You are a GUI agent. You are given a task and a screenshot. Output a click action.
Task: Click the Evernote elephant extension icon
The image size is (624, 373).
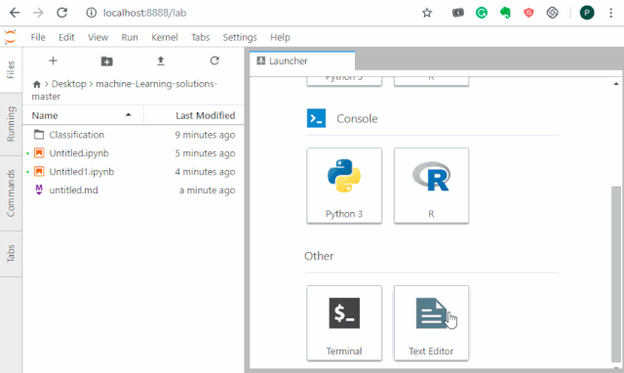(x=505, y=13)
